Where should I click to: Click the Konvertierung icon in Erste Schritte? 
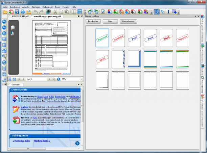pyautogui.click(x=16, y=99)
